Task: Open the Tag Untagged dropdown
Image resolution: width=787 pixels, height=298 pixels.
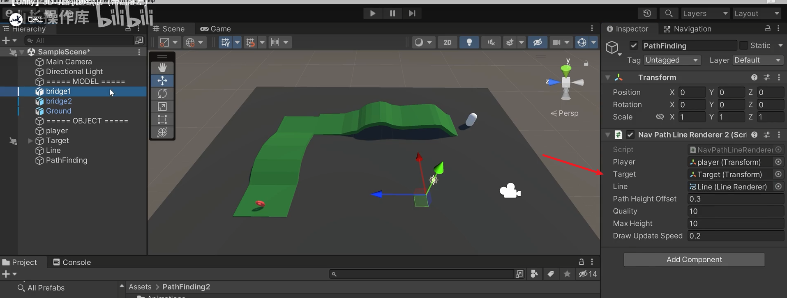Action: [x=672, y=60]
